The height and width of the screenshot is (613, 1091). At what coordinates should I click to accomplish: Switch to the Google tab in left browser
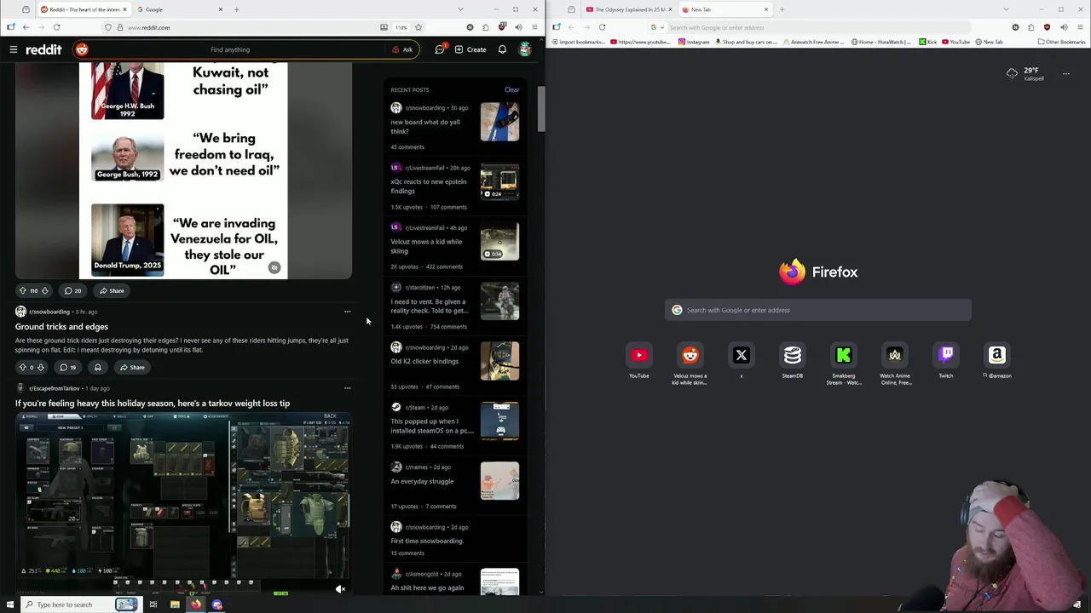(179, 9)
